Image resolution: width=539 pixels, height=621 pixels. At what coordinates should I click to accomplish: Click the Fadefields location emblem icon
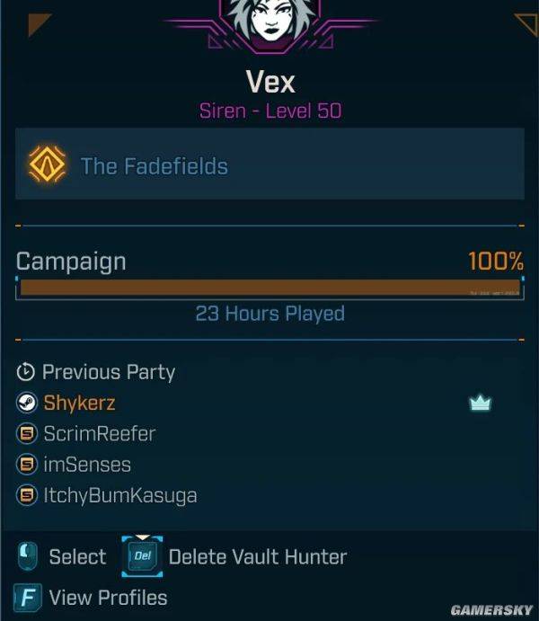[47, 164]
